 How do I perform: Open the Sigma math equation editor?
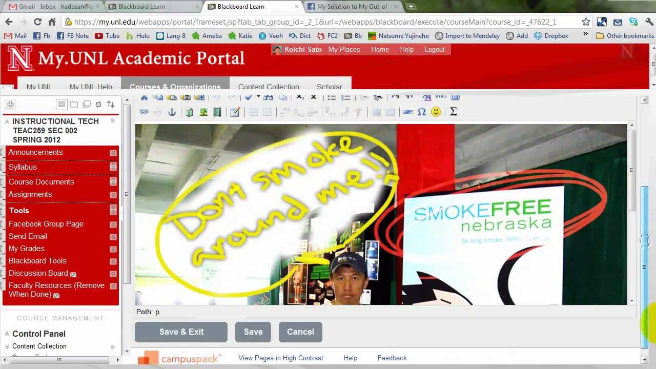tap(454, 112)
